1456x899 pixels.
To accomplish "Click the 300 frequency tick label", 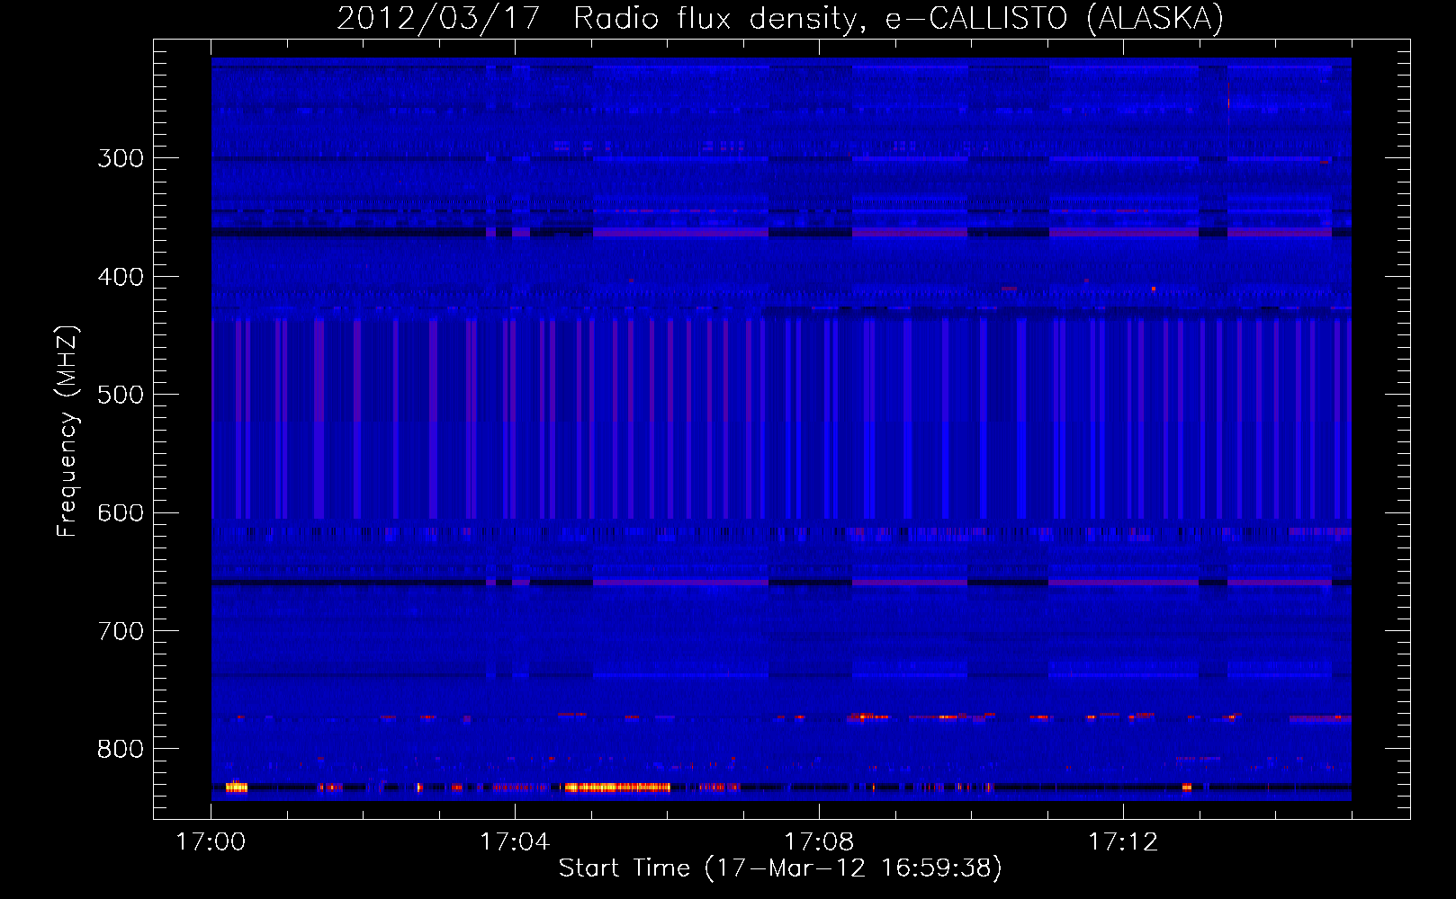I will tap(121, 158).
